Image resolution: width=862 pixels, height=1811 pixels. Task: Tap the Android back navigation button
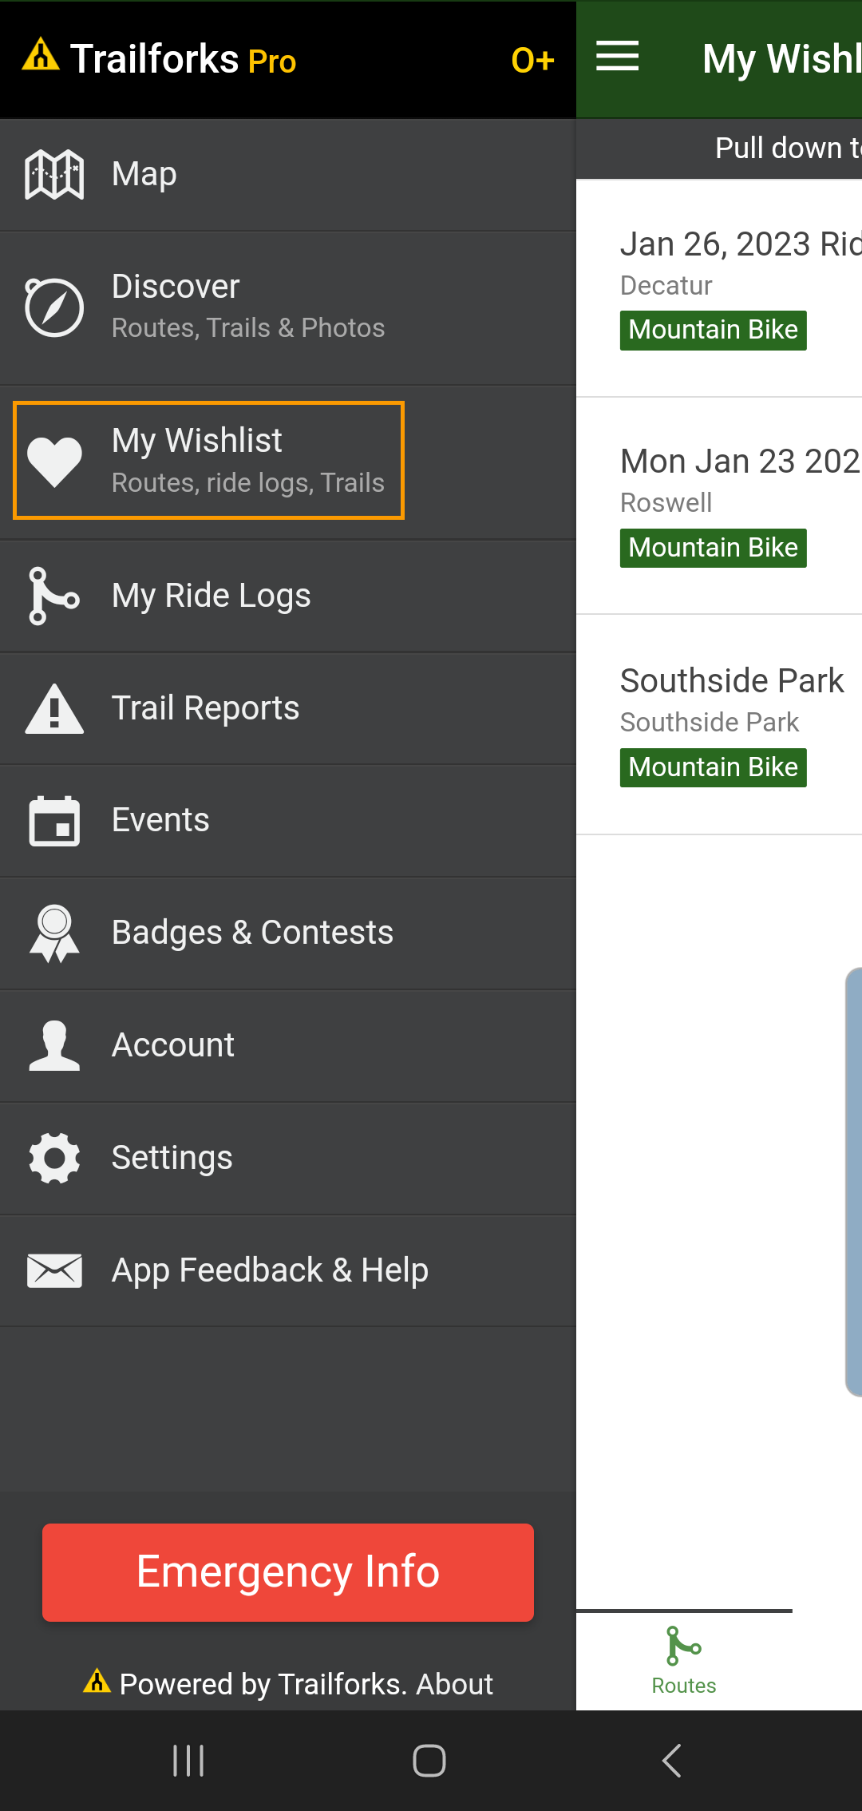pos(672,1761)
